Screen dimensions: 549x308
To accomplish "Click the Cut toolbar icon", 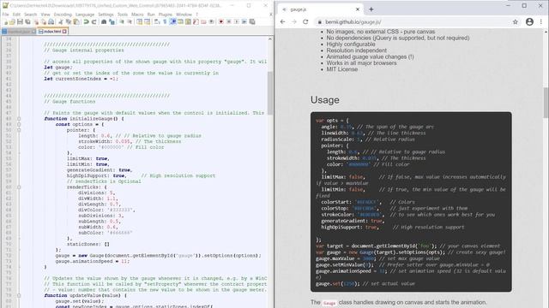I will [61, 21].
